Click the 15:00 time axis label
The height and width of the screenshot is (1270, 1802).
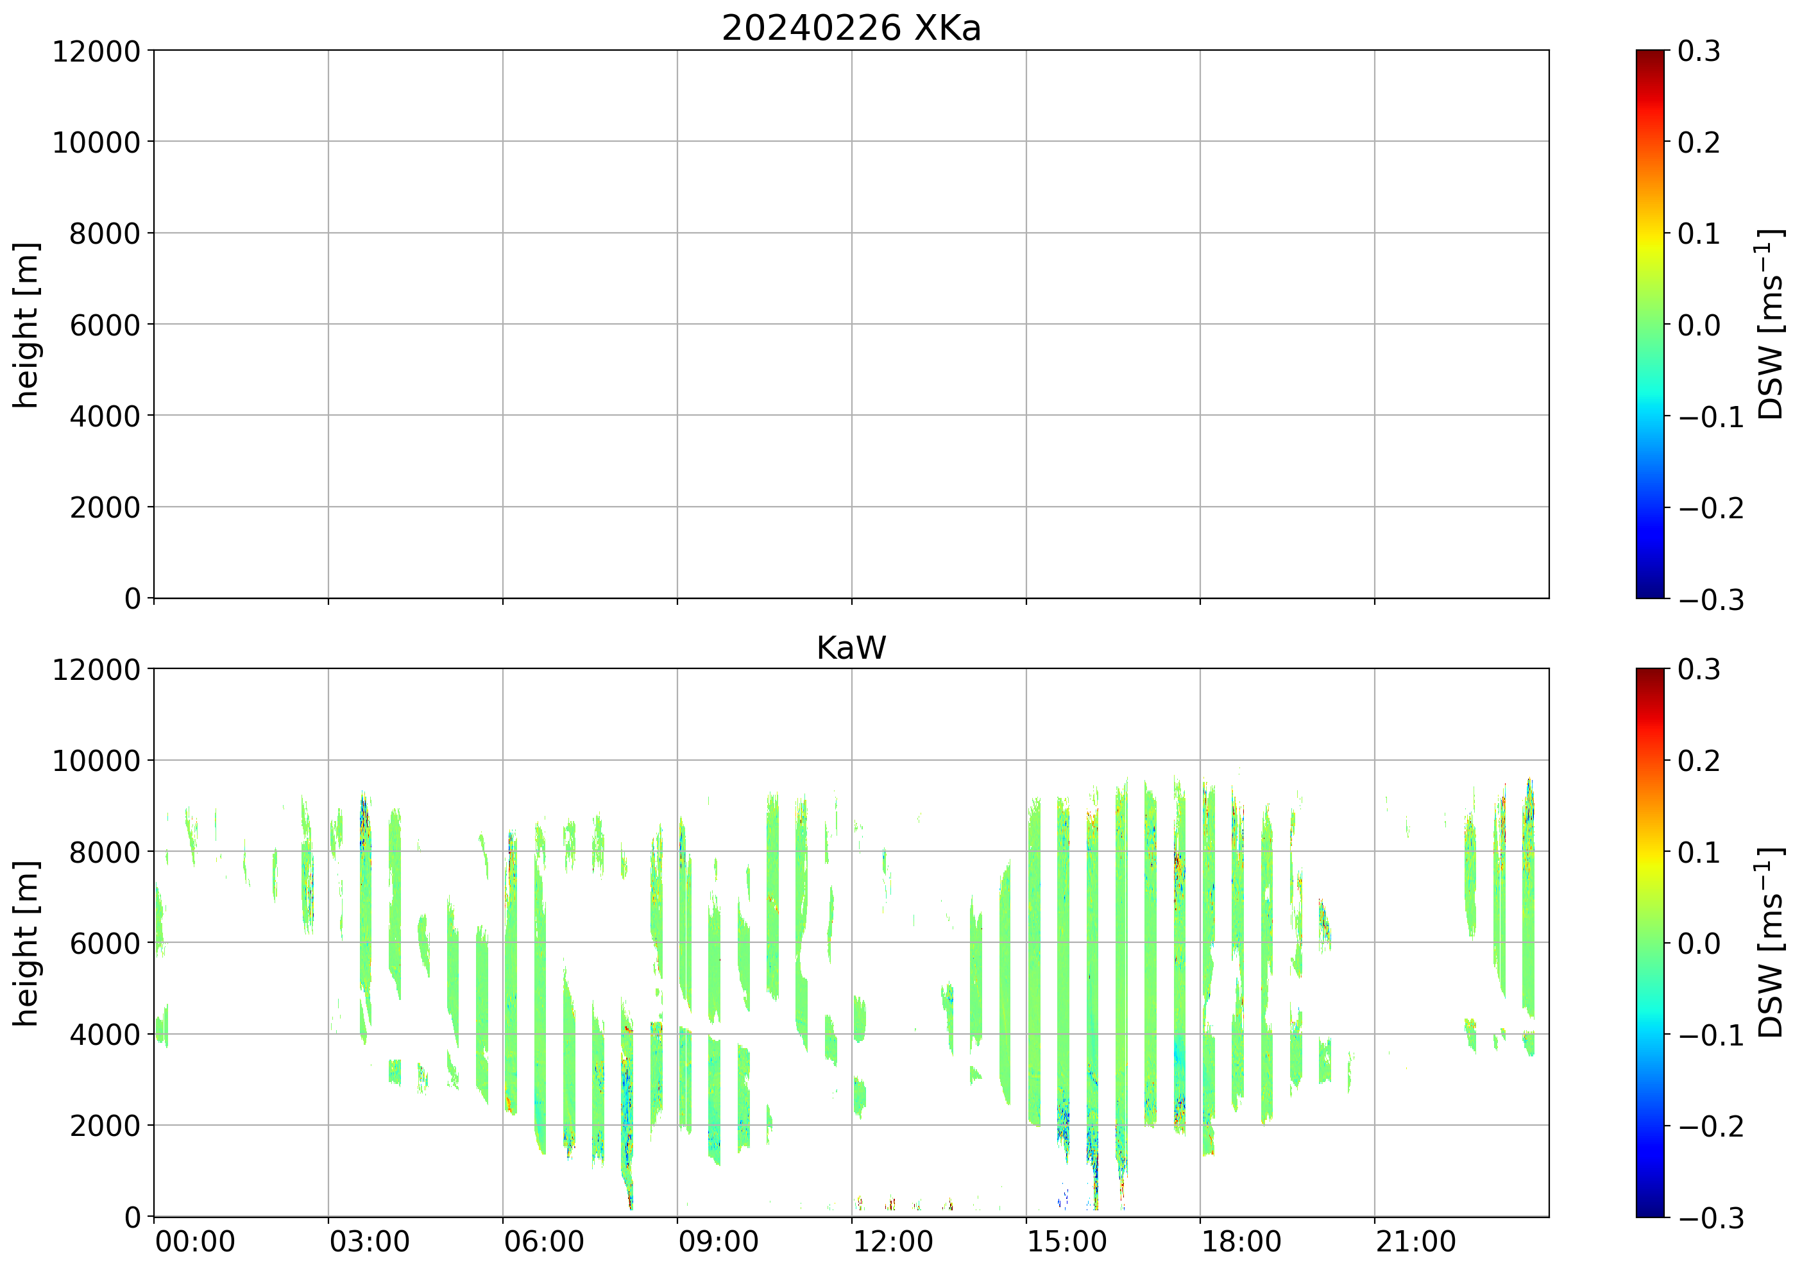[1067, 1242]
